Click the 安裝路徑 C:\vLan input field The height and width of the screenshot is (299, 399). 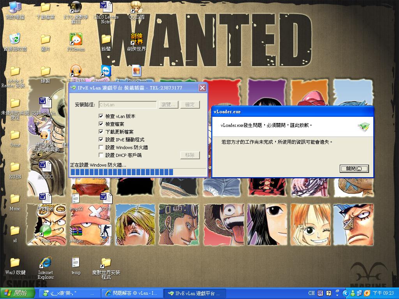[x=128, y=104]
